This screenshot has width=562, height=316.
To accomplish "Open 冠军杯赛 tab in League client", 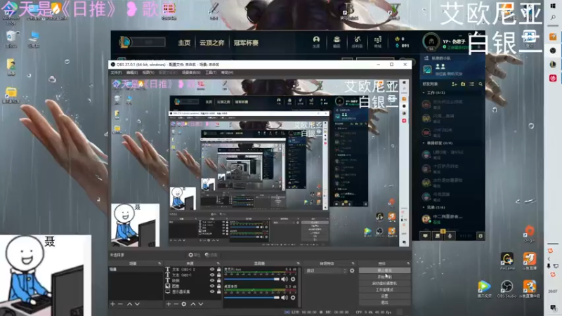I will [x=246, y=43].
